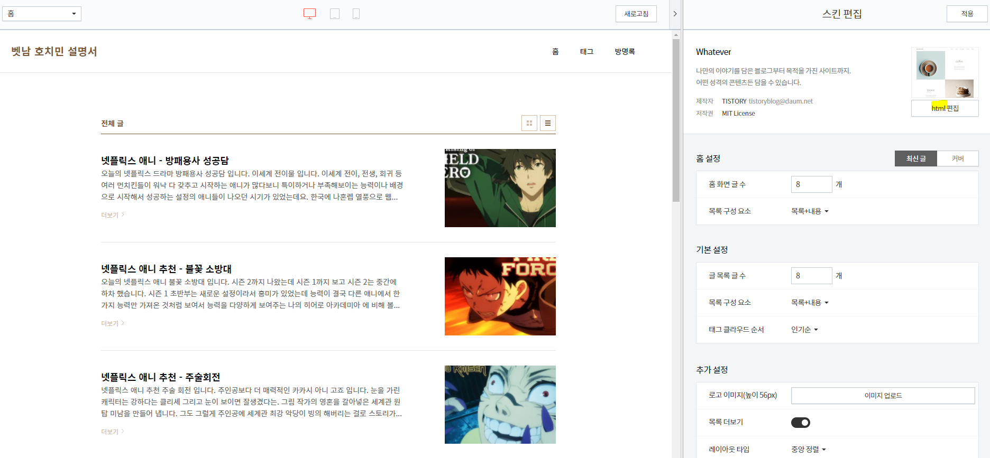The width and height of the screenshot is (990, 458).
Task: Open the 홈 page selector dropdown
Action: (42, 14)
